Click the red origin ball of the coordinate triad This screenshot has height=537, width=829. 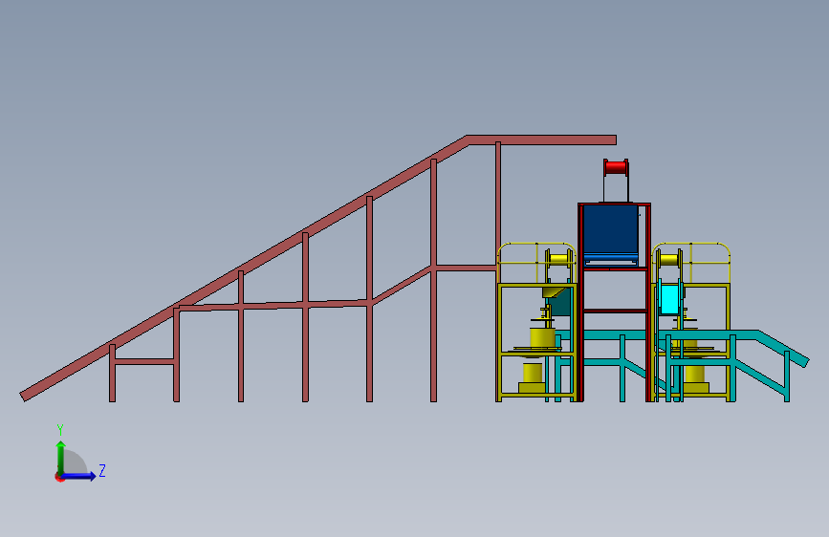click(59, 477)
